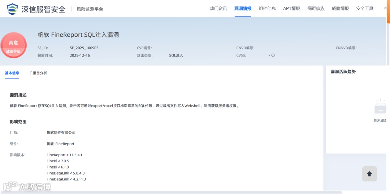390x194 pixels.
Task: Click the 风险监测平台 label
Action: (x=90, y=9)
